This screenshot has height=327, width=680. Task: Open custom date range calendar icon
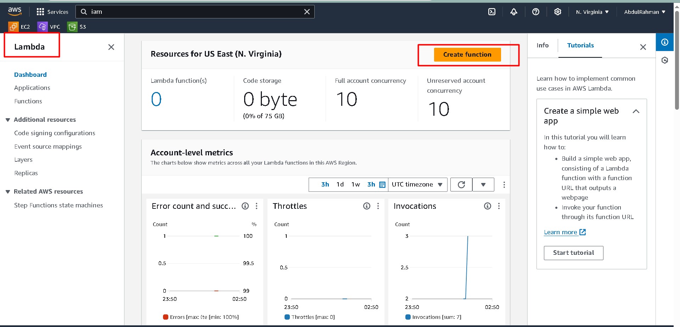(382, 185)
